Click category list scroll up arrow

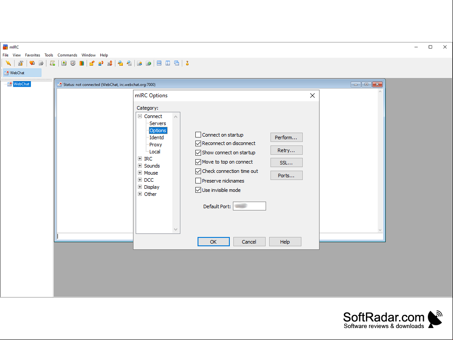tap(175, 117)
